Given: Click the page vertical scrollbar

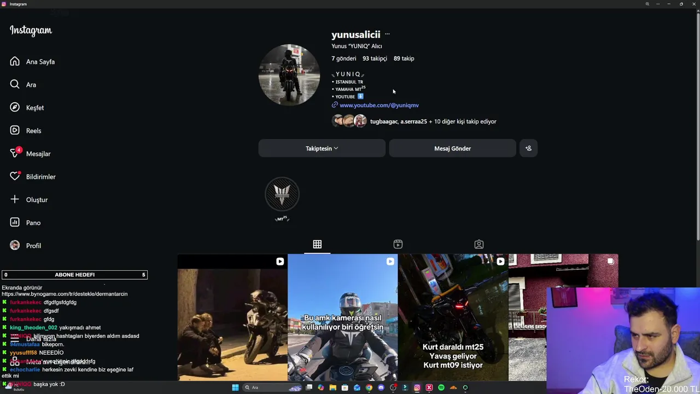Looking at the screenshot, I should [x=697, y=126].
